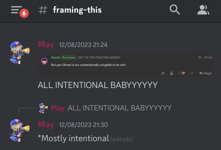The image size is (221, 150).
Task: Click May's small avatar in reply preview
Action: pyautogui.click(x=43, y=108)
